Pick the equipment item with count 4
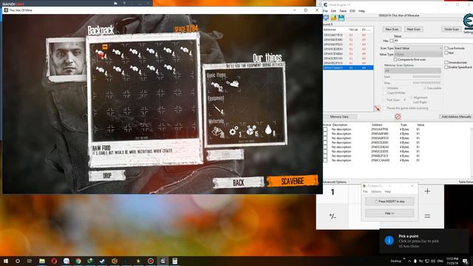 [218, 109]
